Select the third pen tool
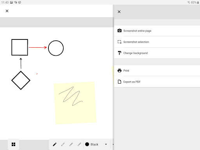This screenshot has height=150, width=200. point(71,144)
